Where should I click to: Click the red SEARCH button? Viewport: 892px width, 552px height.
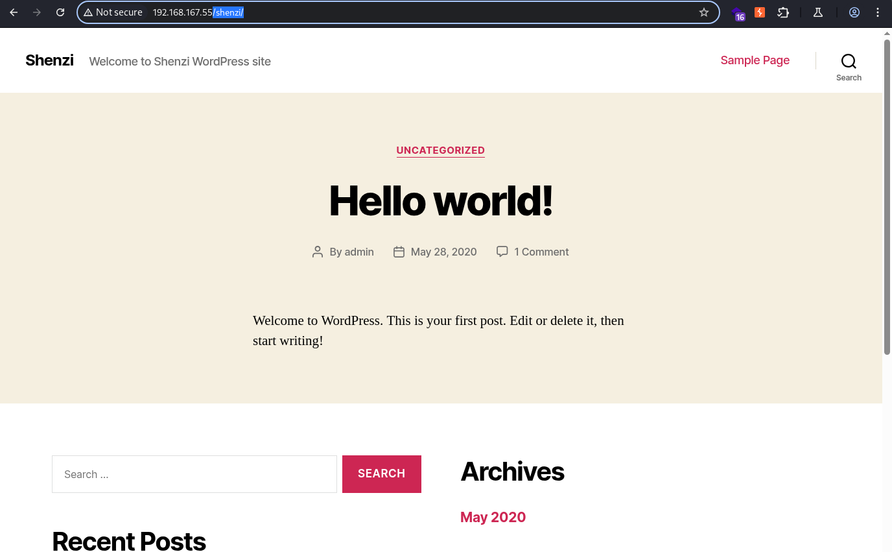point(382,474)
